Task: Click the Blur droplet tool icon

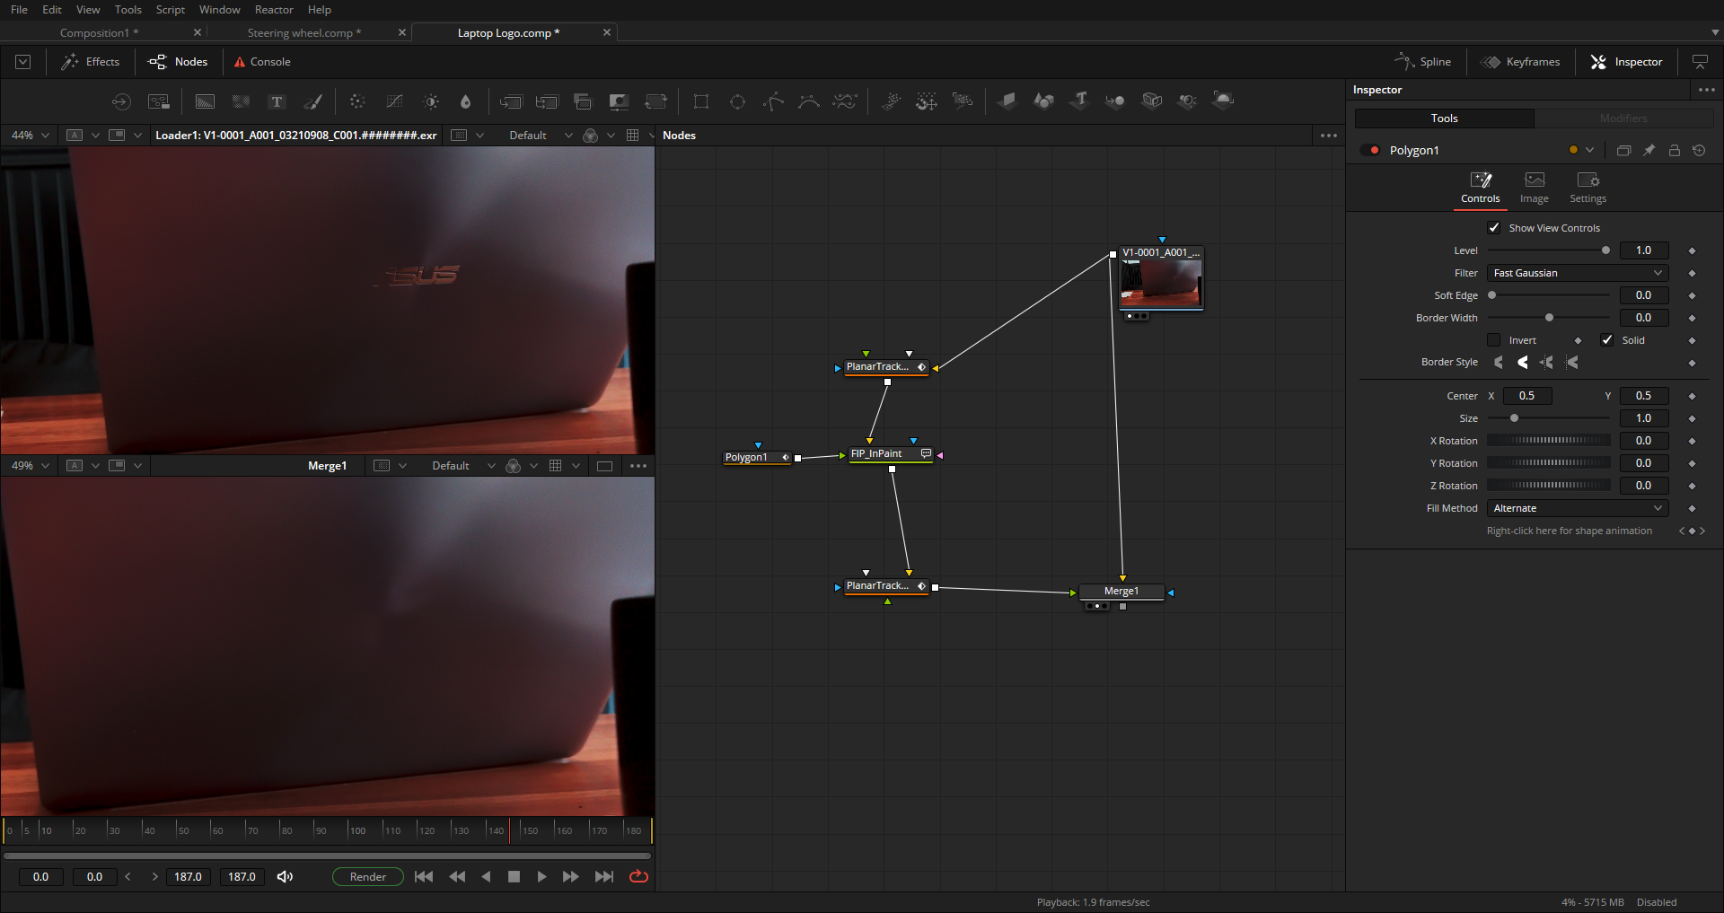Action: (465, 101)
